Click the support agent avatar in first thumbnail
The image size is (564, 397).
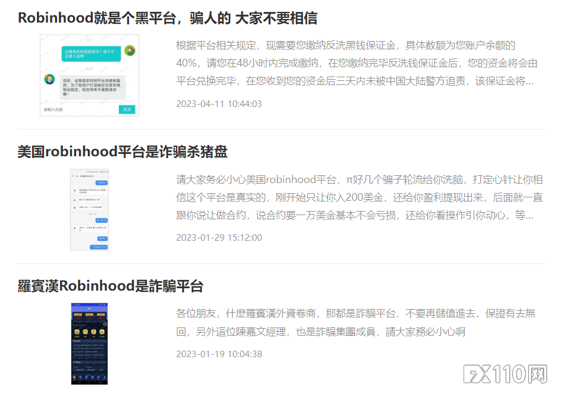click(x=50, y=79)
